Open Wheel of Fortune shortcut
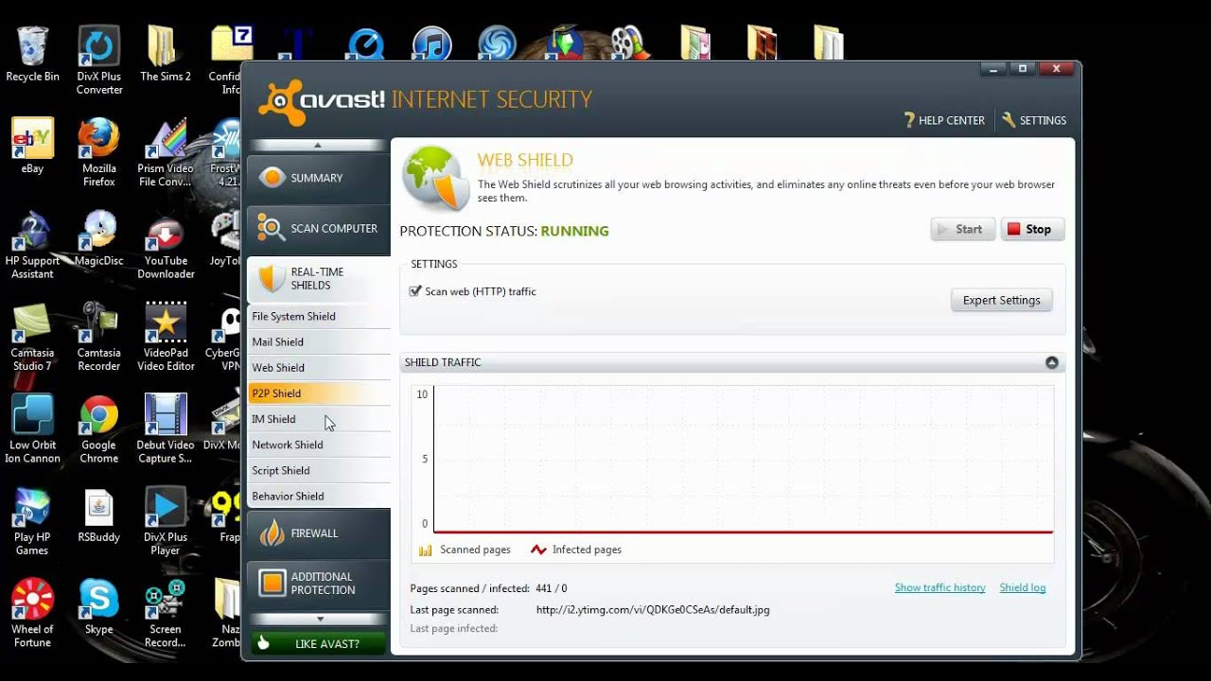This screenshot has width=1211, height=681. pyautogui.click(x=32, y=613)
